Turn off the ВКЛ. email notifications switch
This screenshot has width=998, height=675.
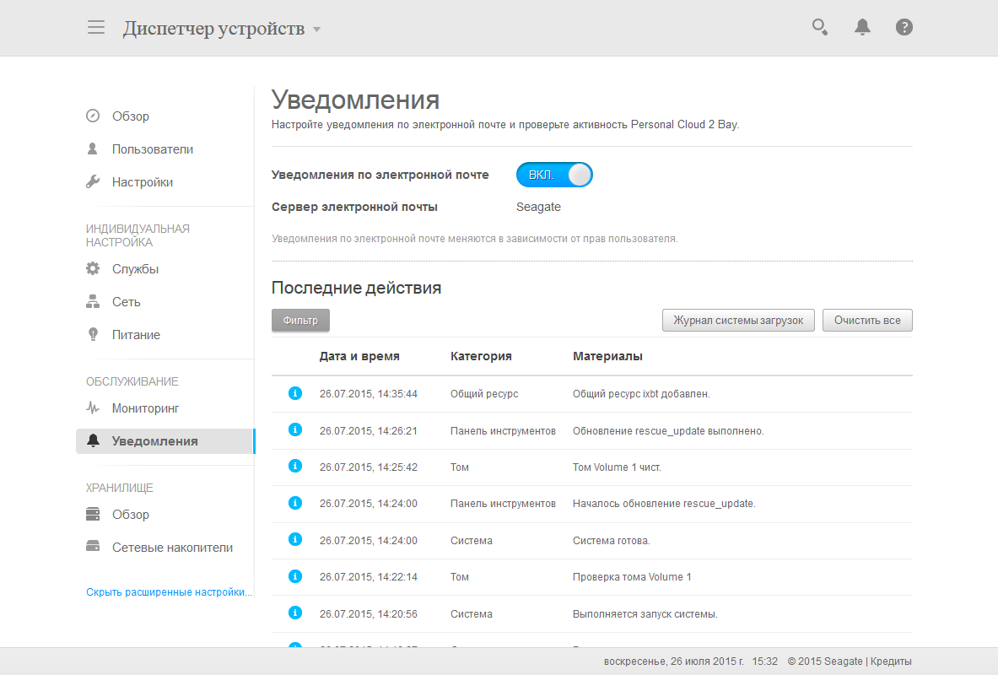(554, 175)
